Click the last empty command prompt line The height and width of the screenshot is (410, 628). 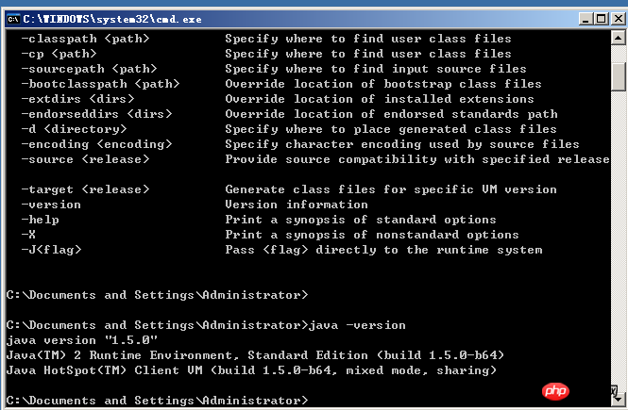[157, 401]
